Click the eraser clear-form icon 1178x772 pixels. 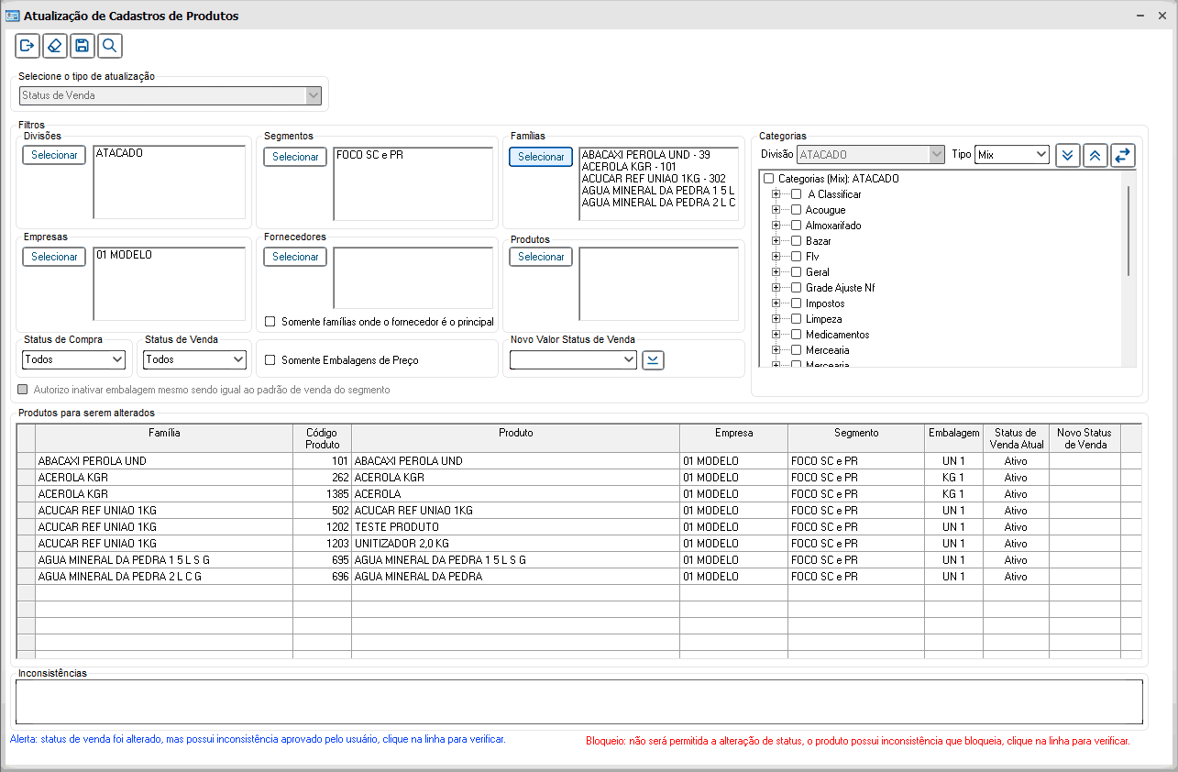pos(54,46)
